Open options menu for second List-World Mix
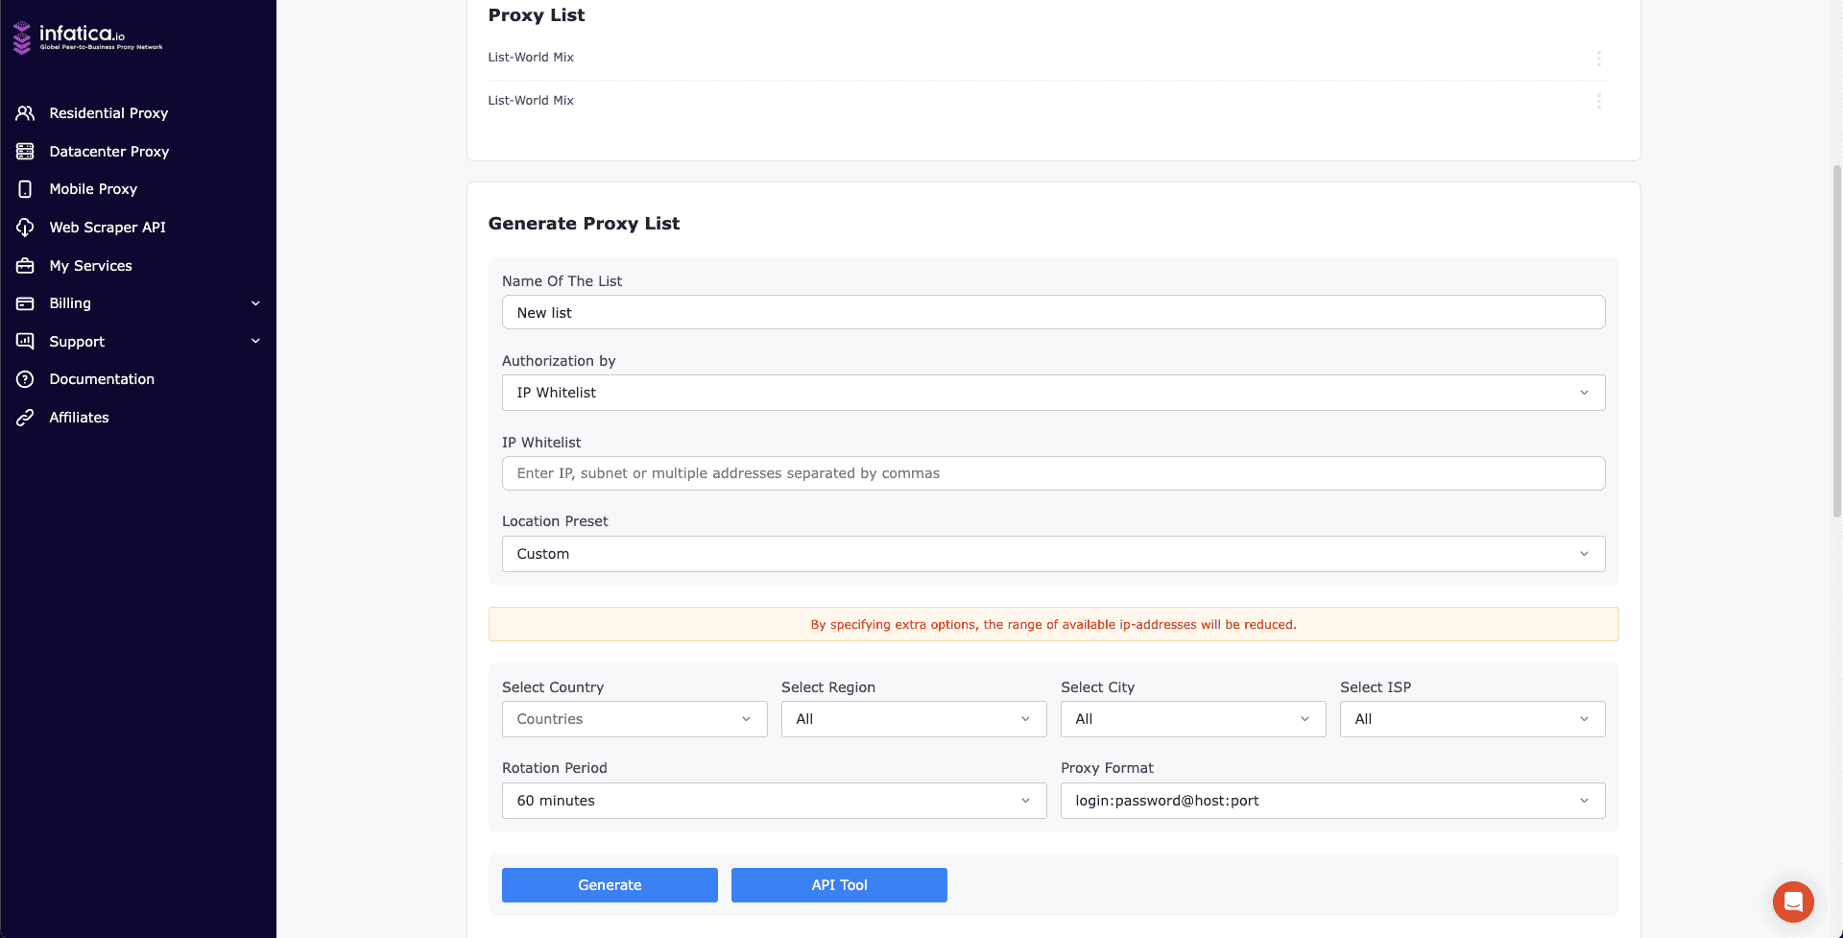 coord(1598,101)
